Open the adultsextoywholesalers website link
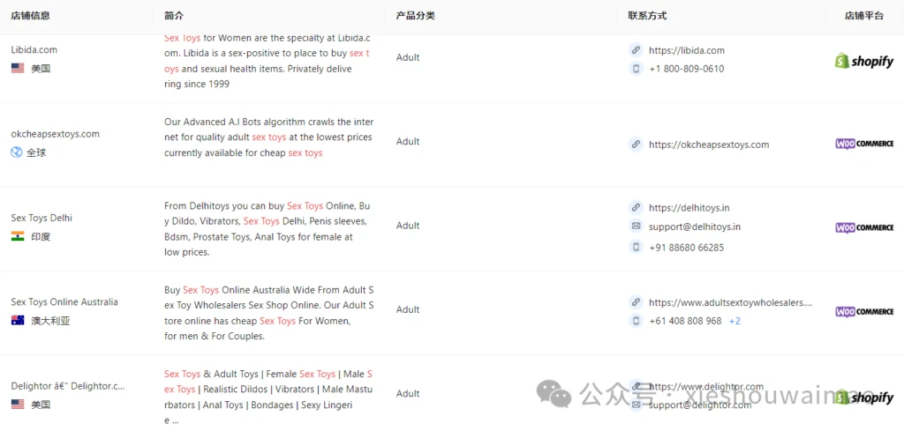The image size is (904, 431). pos(730,302)
